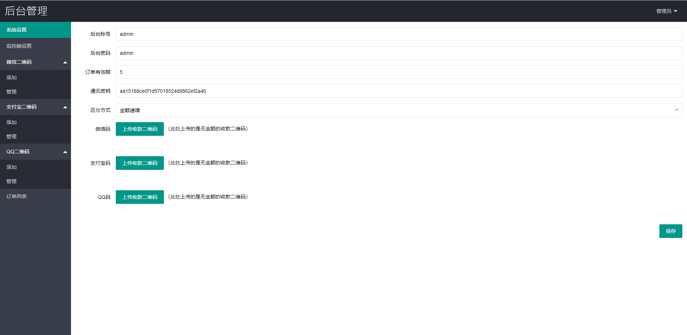Upload WeChat payment QR code button
This screenshot has width=687, height=335.
coord(139,129)
